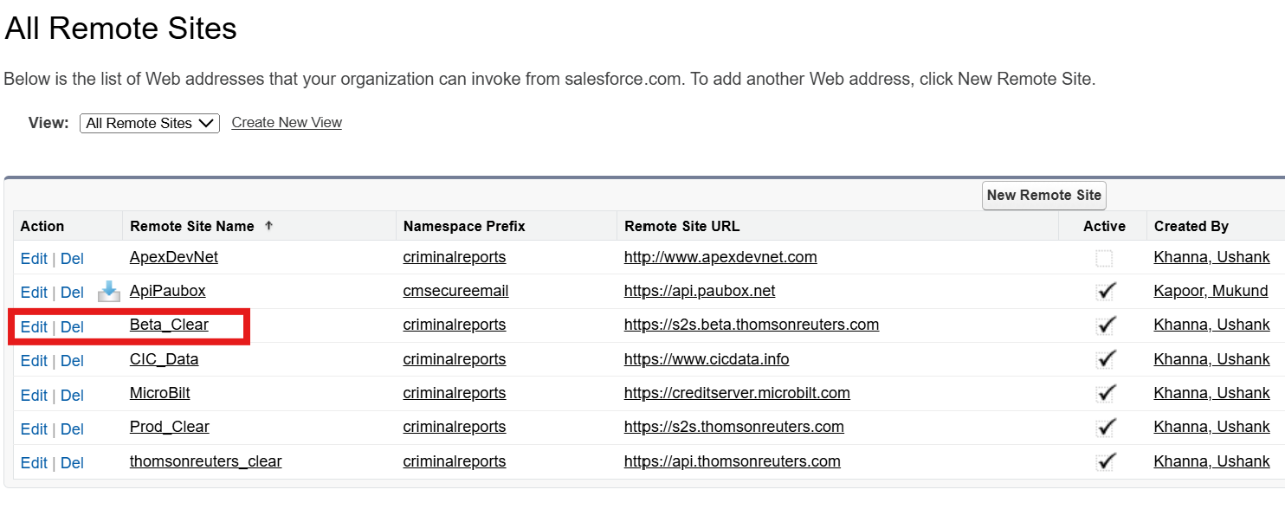Click the New Remote Site button
The image size is (1285, 509).
[1044, 195]
